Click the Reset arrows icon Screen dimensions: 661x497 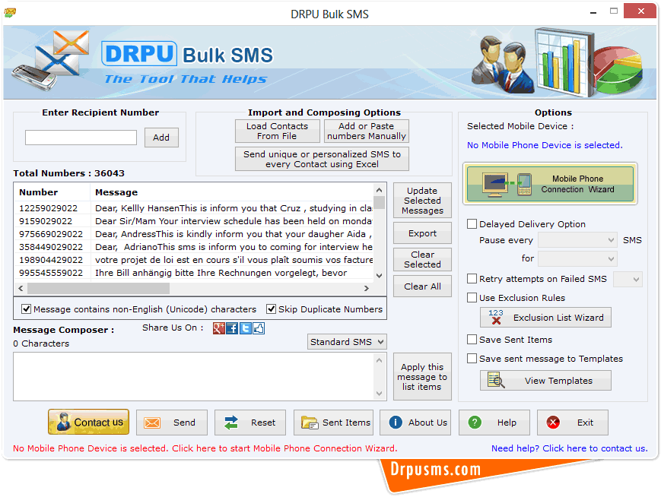click(231, 422)
